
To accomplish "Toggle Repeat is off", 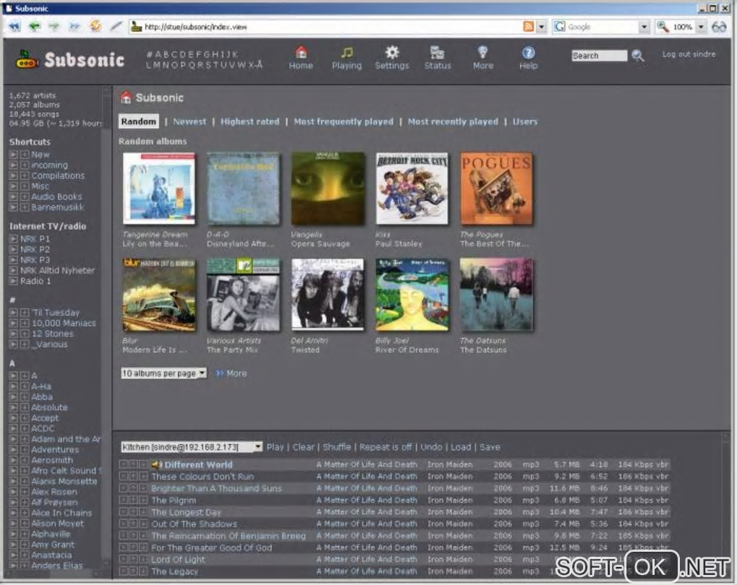I will (385, 447).
